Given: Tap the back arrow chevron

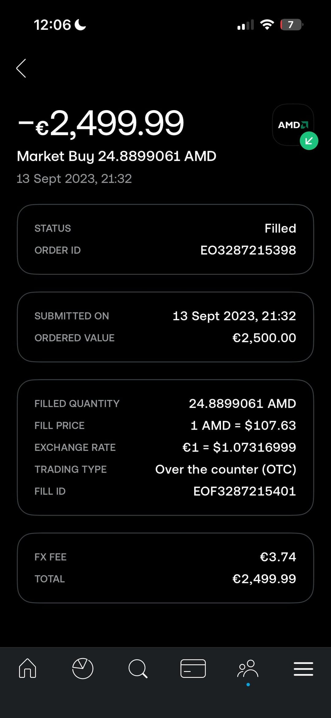Looking at the screenshot, I should pyautogui.click(x=21, y=68).
